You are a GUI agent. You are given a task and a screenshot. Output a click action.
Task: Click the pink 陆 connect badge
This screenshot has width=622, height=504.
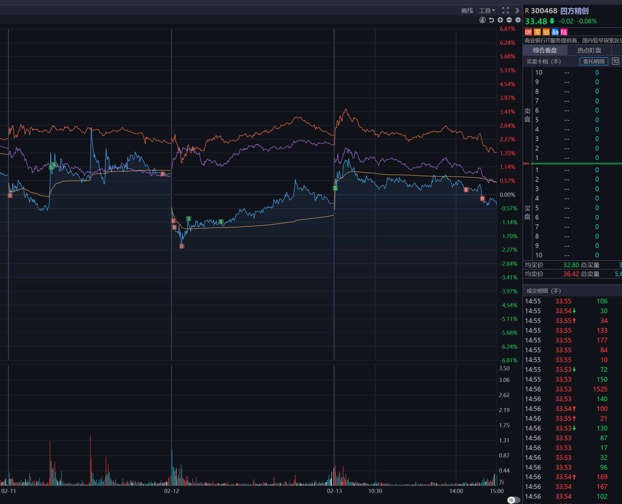coord(564,32)
